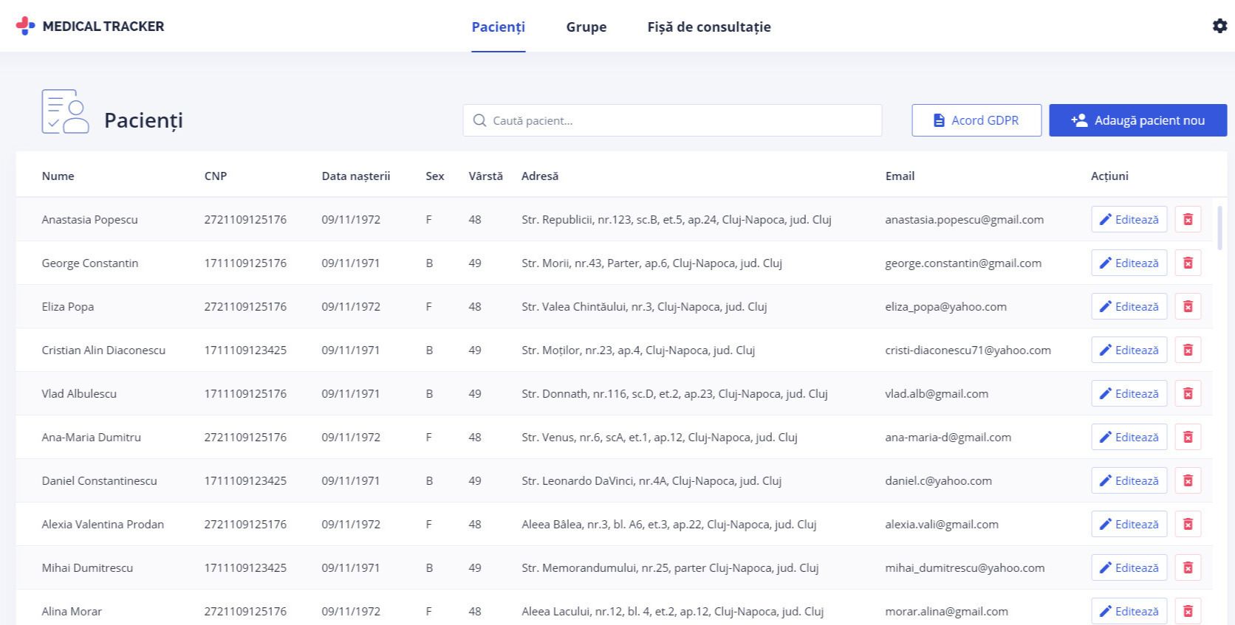1235x625 pixels.
Task: Click Adaugă pacient nou button
Action: click(x=1137, y=120)
